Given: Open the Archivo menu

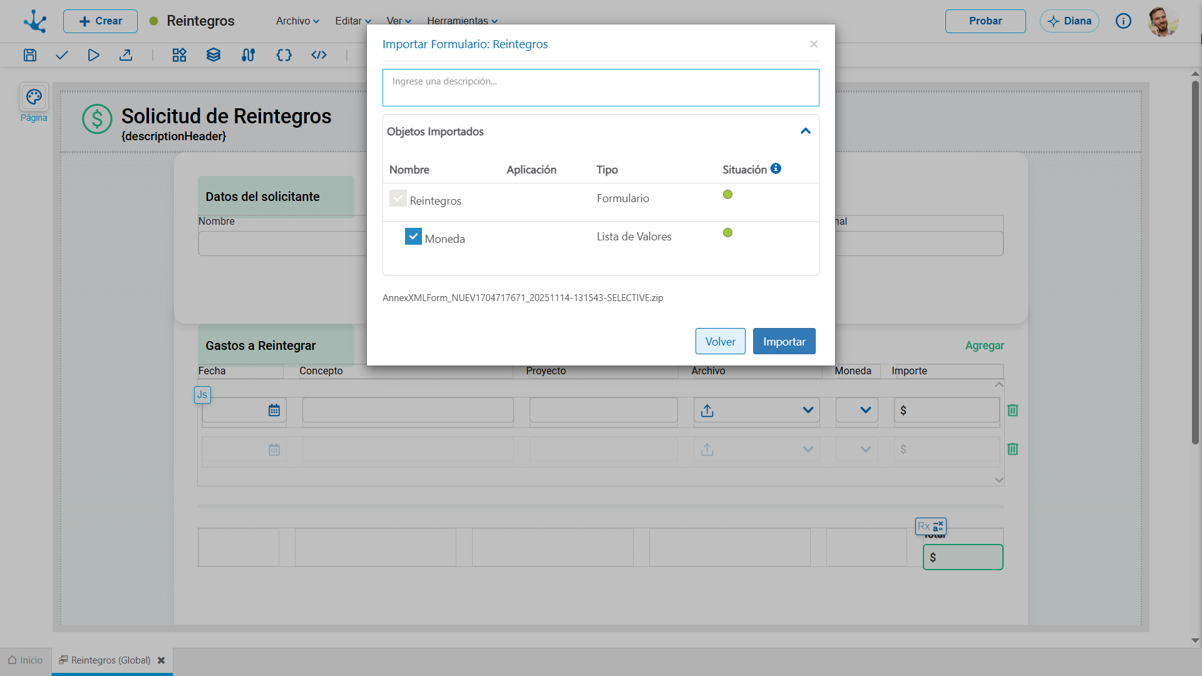Looking at the screenshot, I should 298,21.
